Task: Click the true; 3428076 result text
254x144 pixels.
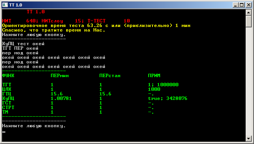Action: click(168, 98)
